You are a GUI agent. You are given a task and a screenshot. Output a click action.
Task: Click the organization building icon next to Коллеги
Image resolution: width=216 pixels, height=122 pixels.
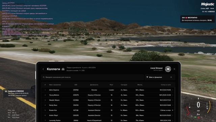(x=63, y=69)
